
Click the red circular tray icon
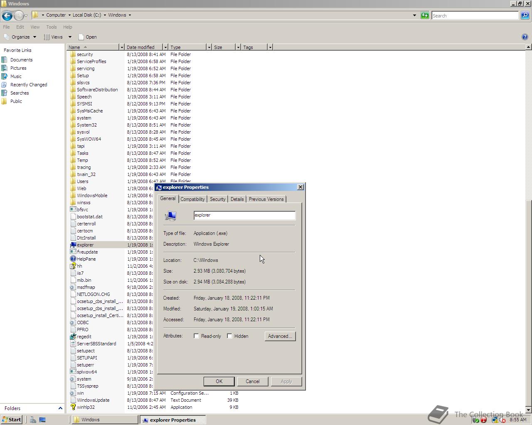[483, 420]
